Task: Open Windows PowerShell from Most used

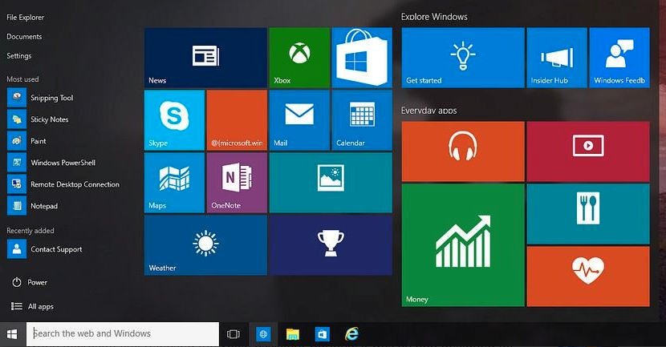Action: pos(62,163)
